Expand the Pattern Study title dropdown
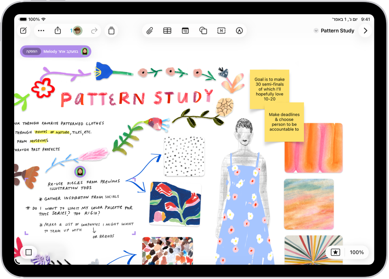 tap(316, 31)
